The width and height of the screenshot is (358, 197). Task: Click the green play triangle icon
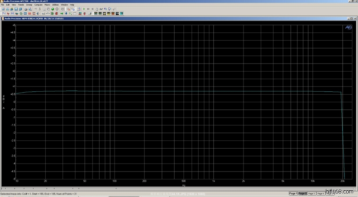click(84, 9)
